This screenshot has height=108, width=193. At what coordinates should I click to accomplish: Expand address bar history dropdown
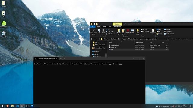pyautogui.click(x=165, y=39)
